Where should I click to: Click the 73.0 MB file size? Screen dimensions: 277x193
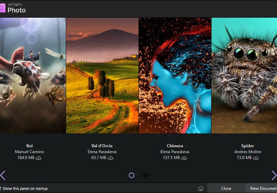pos(244,157)
